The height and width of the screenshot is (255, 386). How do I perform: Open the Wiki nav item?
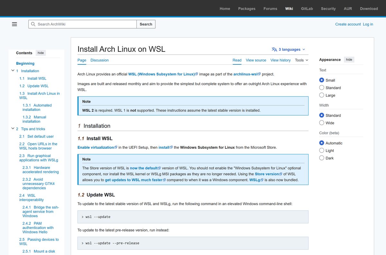click(x=289, y=9)
